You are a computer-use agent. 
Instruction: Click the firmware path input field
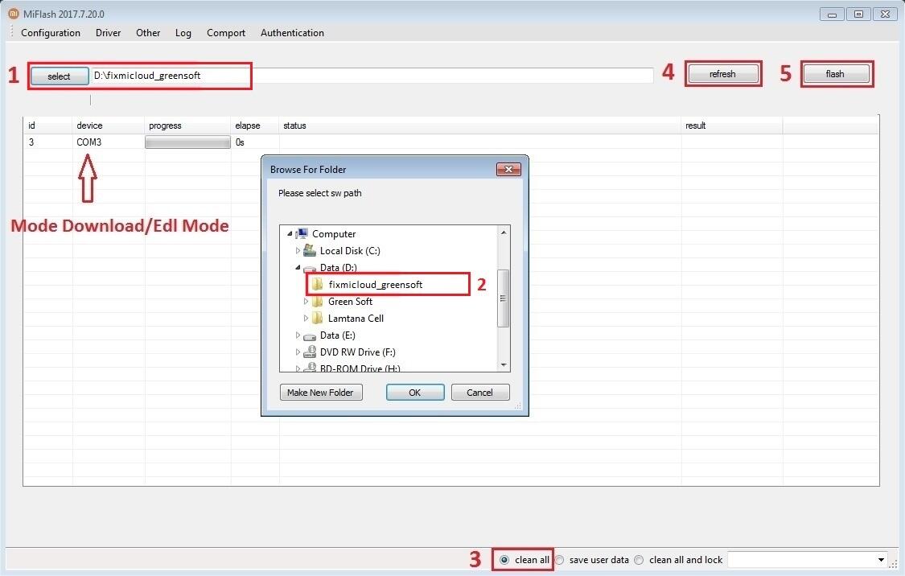point(372,76)
